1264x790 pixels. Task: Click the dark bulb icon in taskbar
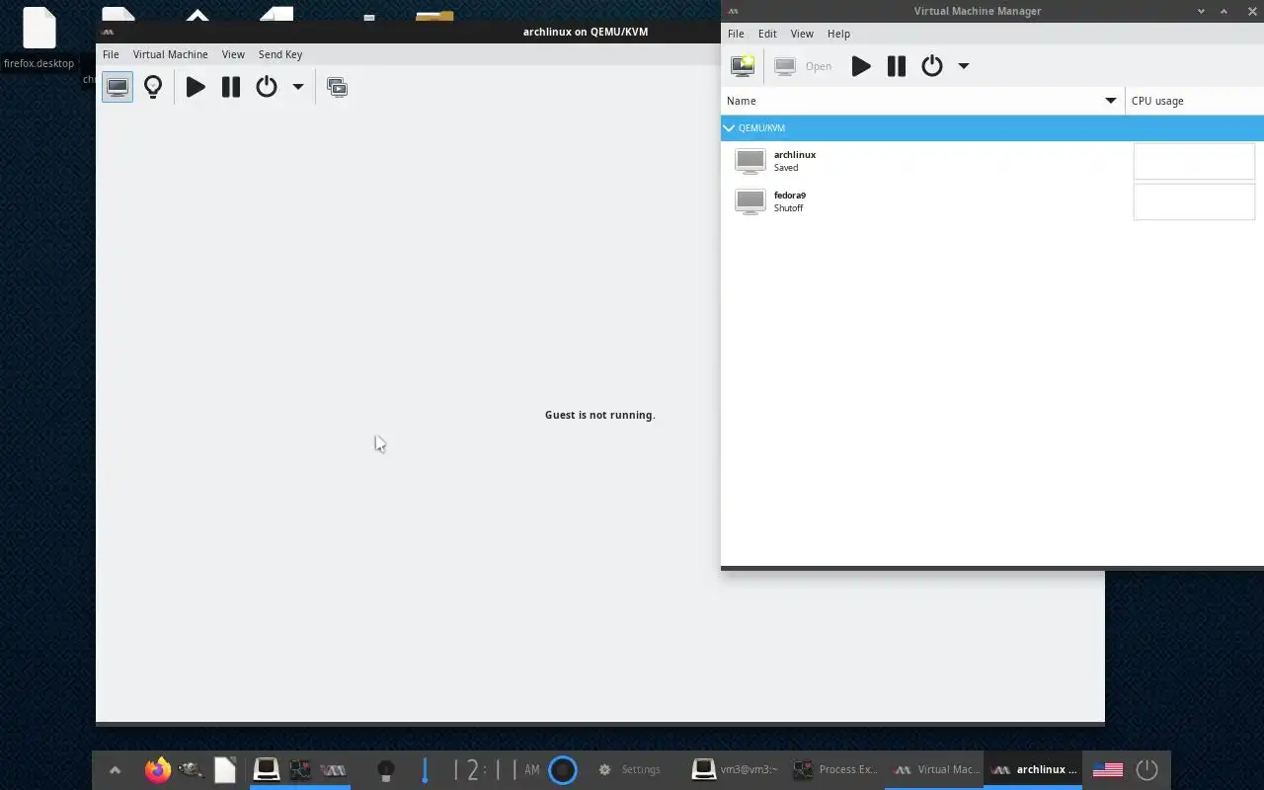tap(386, 770)
